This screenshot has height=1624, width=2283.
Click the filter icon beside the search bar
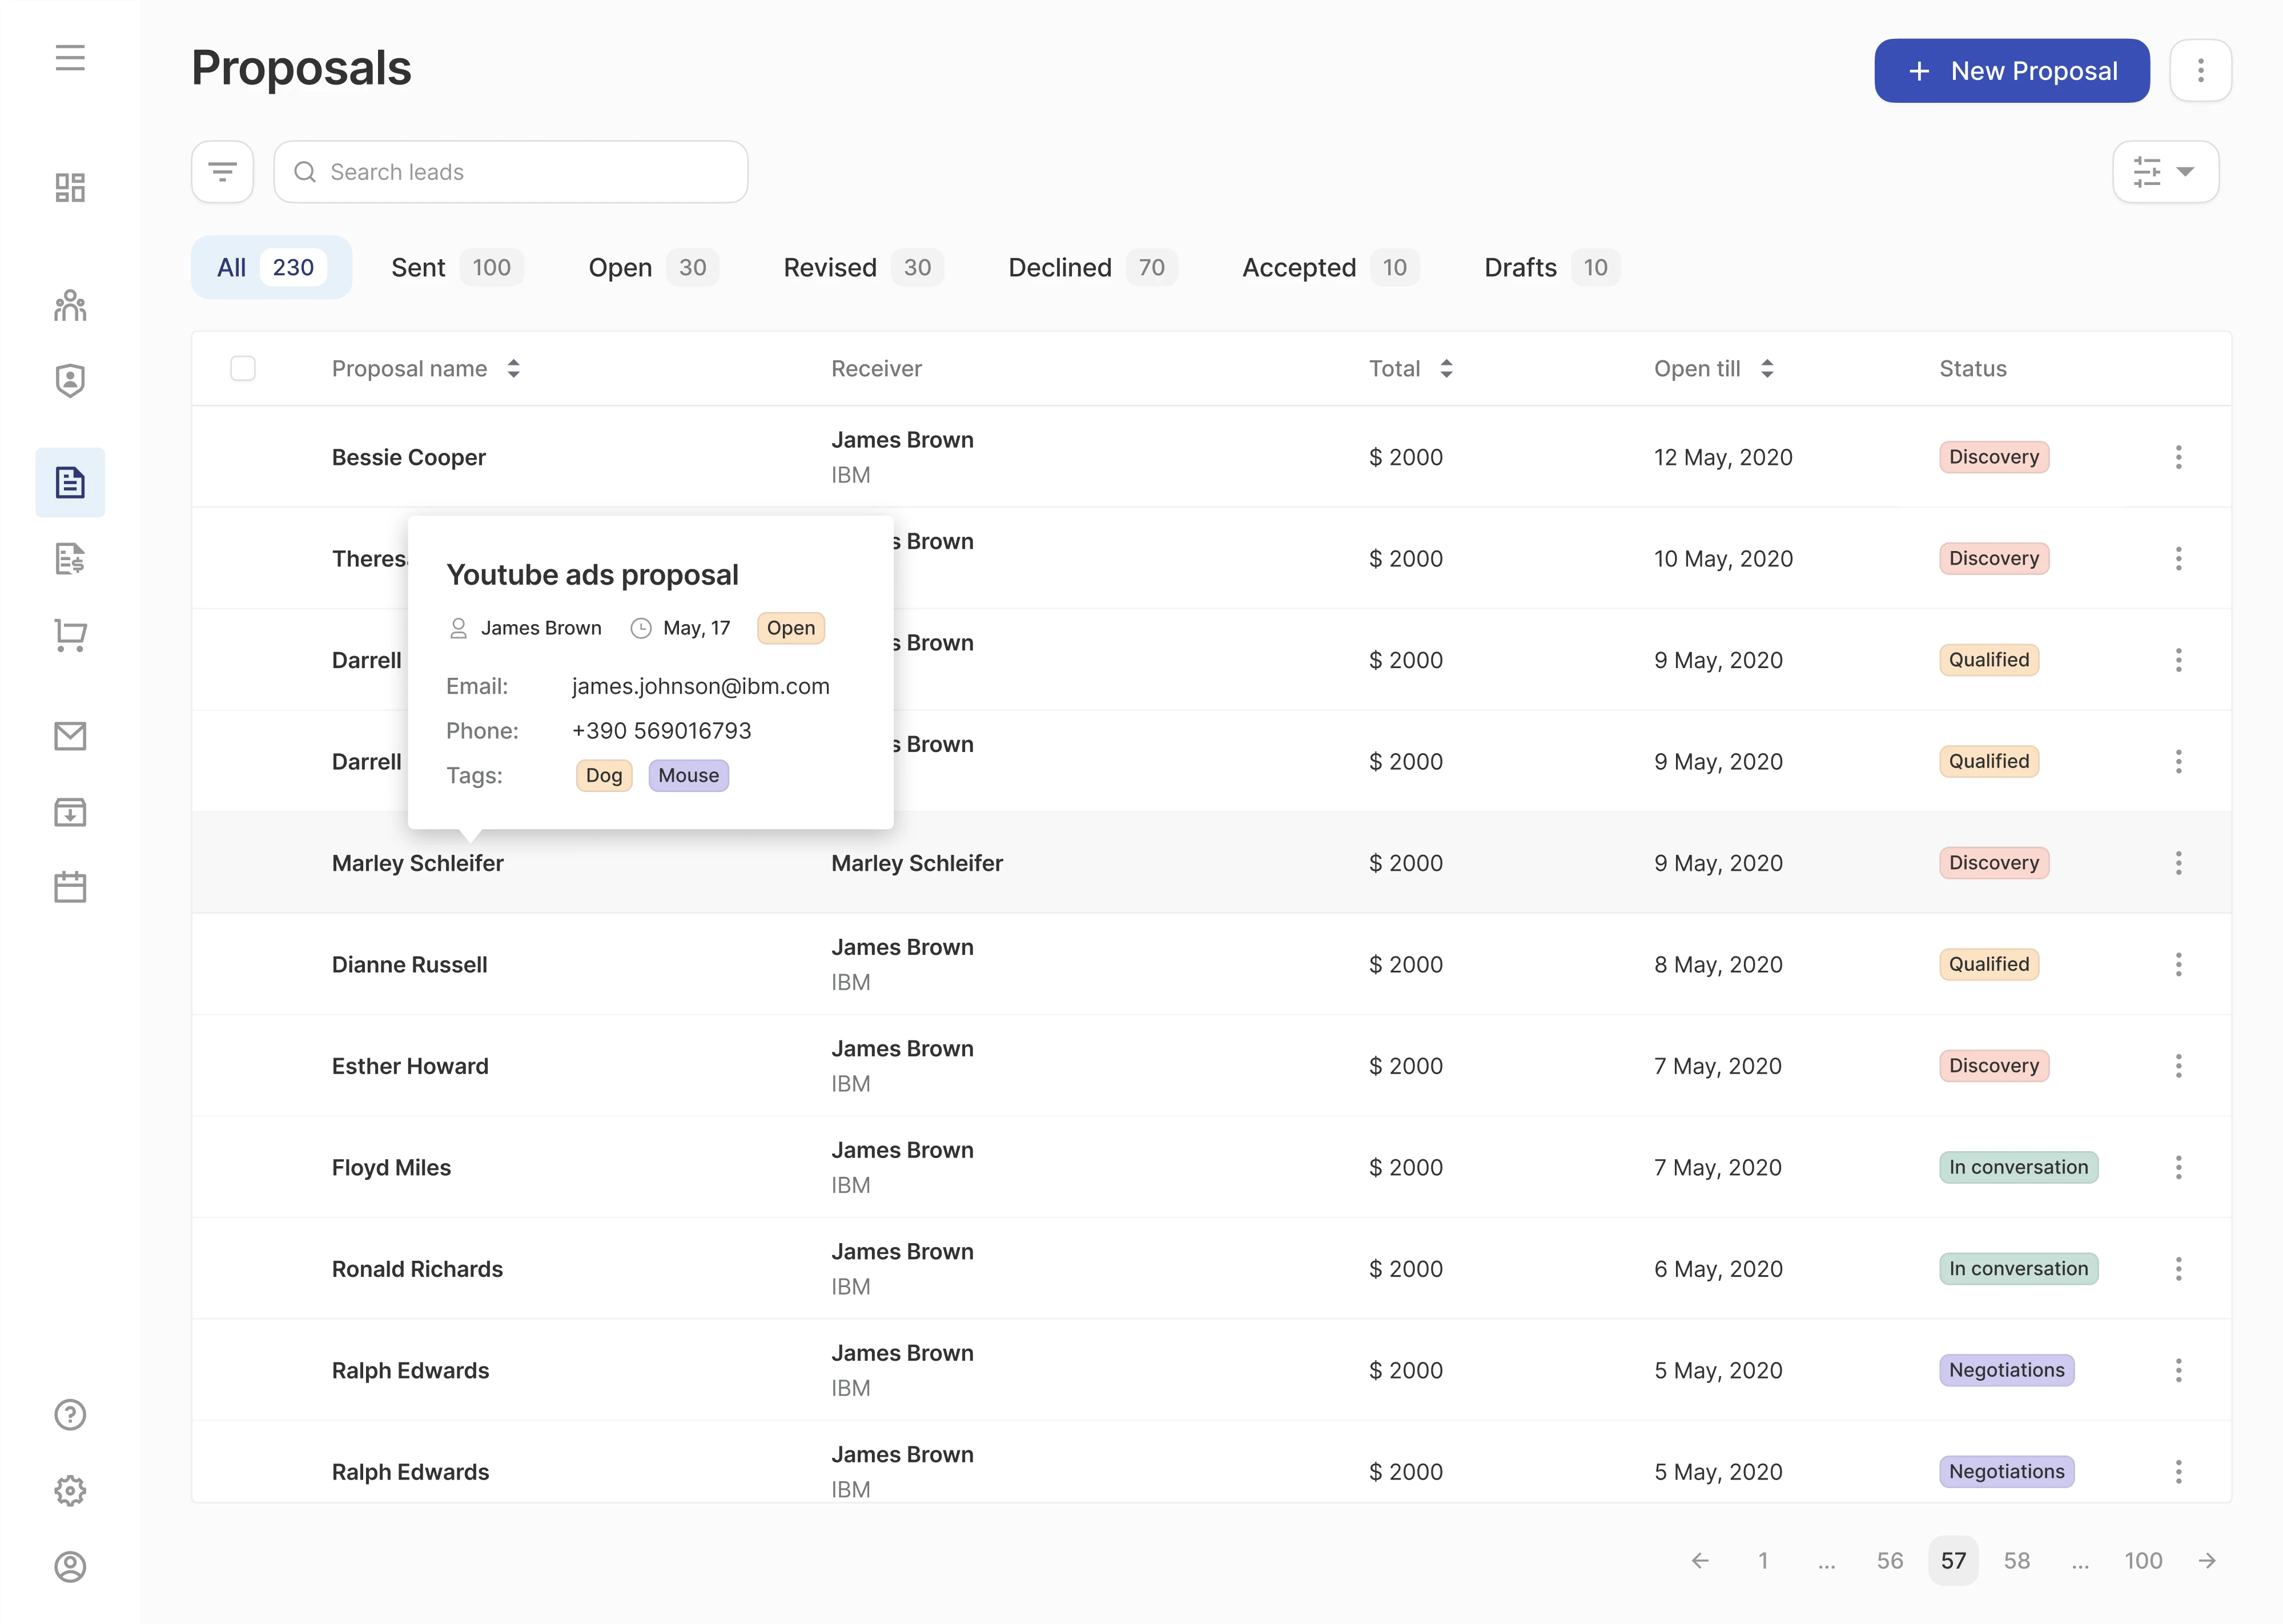[x=222, y=171]
